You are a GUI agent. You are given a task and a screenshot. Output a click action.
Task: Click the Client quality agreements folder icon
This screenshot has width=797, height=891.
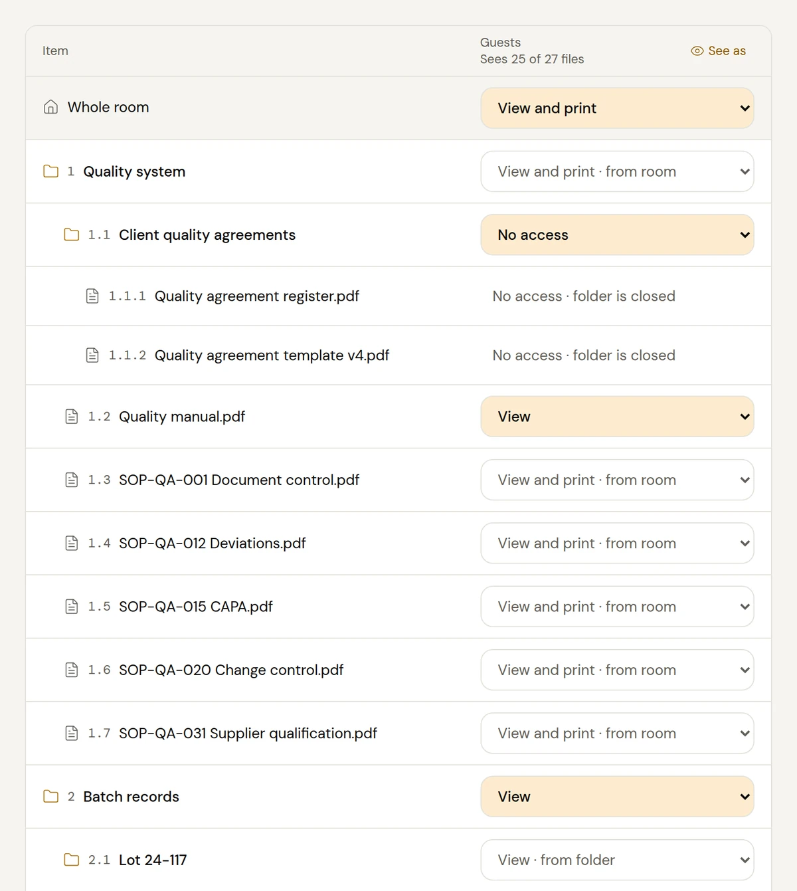click(x=72, y=235)
